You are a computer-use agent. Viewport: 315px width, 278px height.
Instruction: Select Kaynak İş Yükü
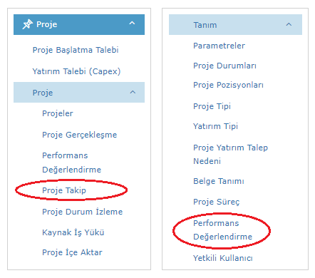73,232
